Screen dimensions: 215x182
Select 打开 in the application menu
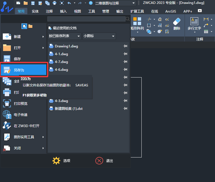pos(24,48)
